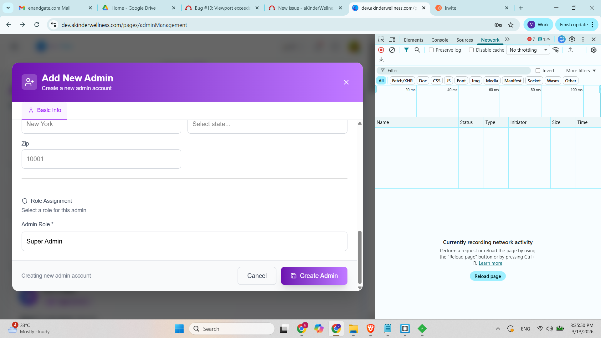Clear the network log

pos(392,50)
